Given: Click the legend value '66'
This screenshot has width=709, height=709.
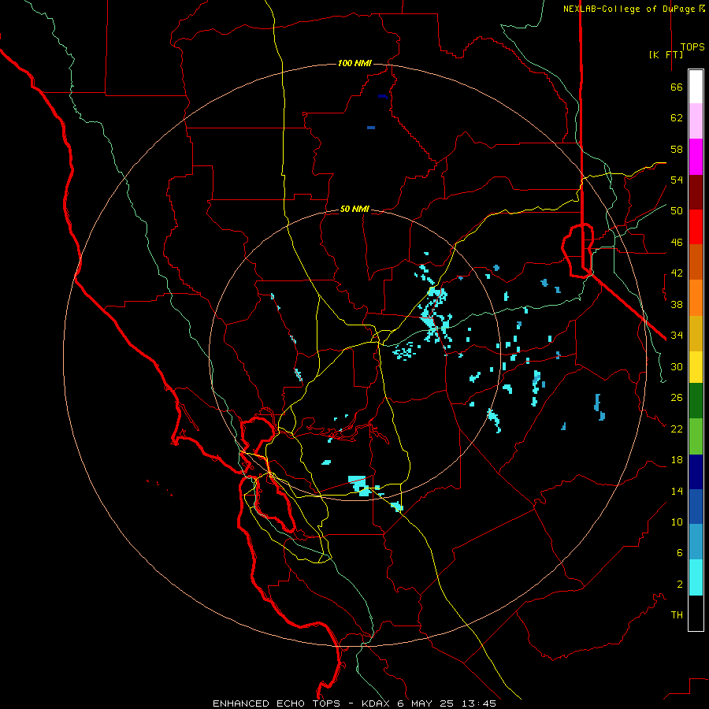Looking at the screenshot, I should point(677,87).
